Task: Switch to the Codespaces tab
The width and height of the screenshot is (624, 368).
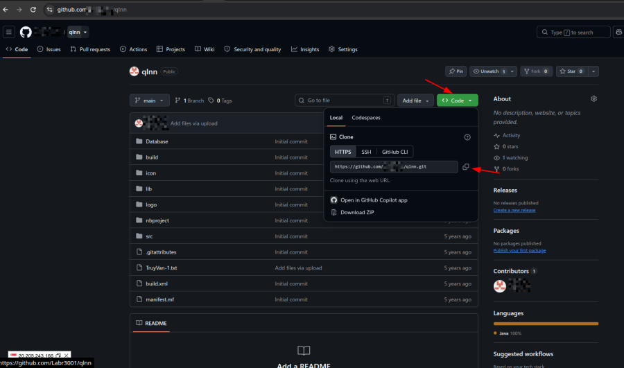Action: click(x=366, y=118)
